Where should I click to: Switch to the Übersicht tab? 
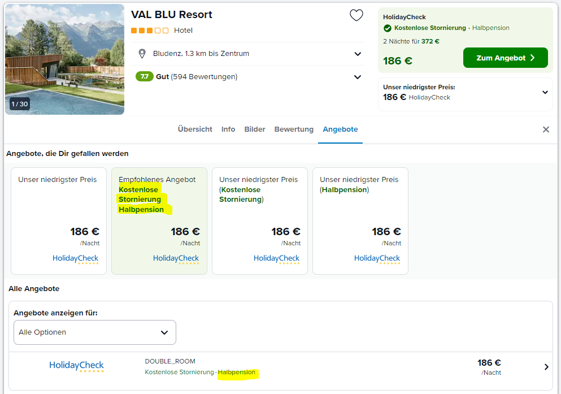click(195, 129)
